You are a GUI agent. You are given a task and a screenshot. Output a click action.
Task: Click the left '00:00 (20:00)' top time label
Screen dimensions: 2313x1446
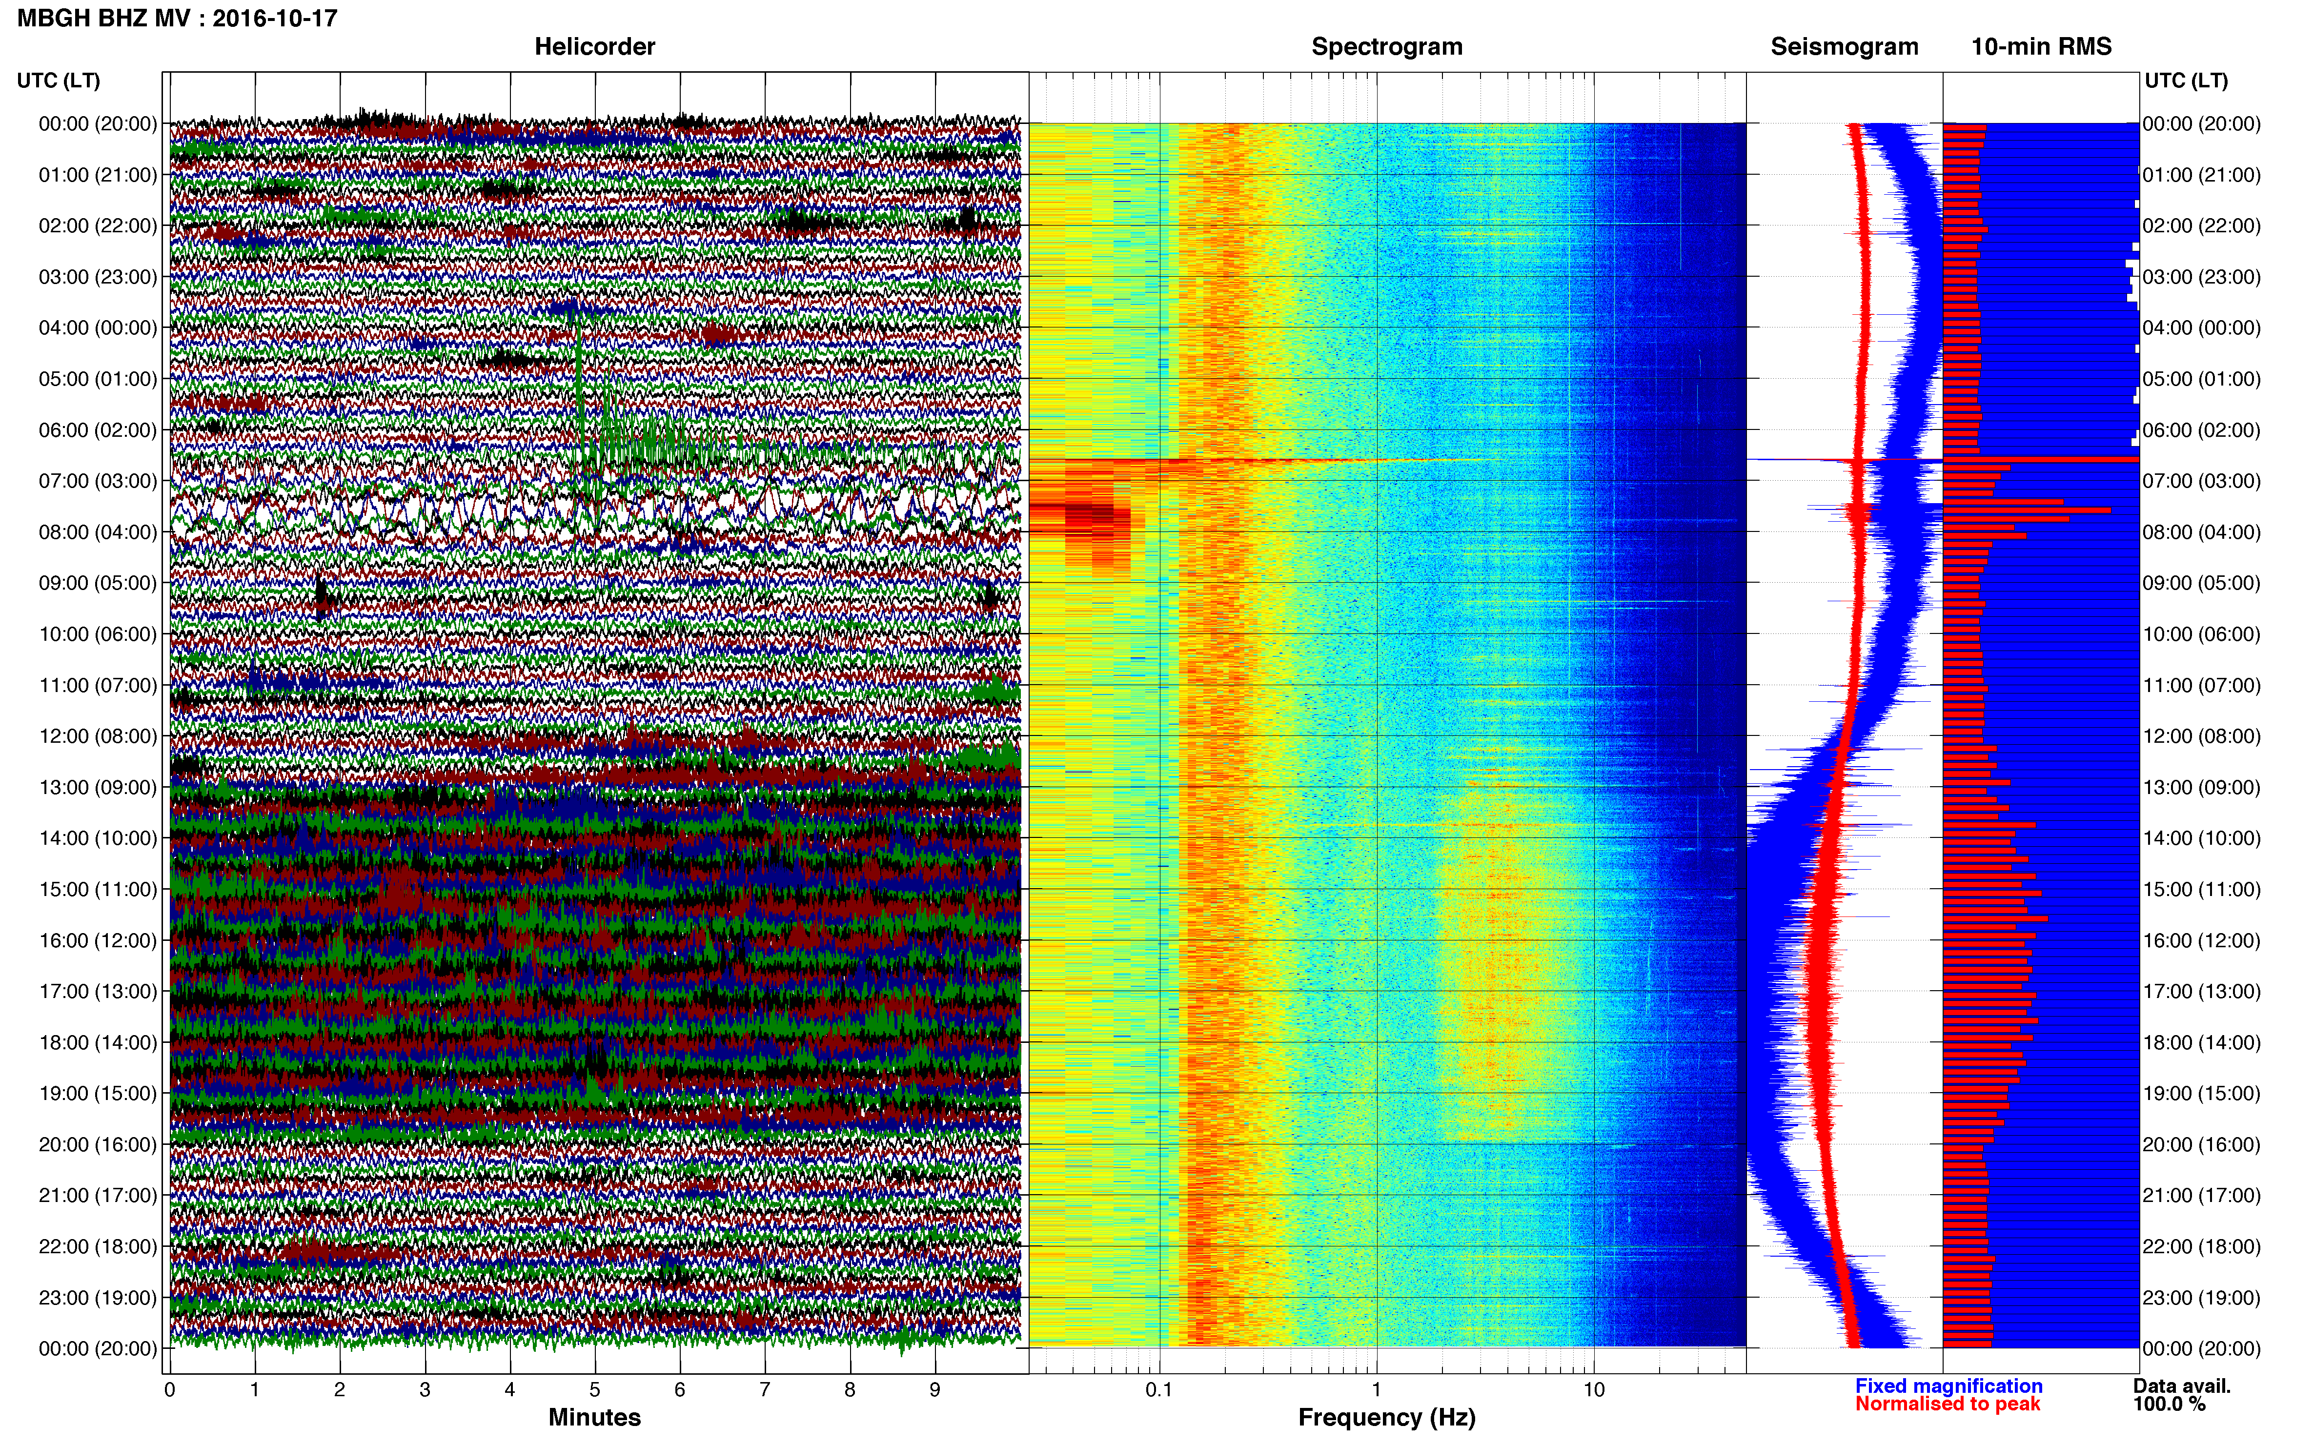click(98, 123)
